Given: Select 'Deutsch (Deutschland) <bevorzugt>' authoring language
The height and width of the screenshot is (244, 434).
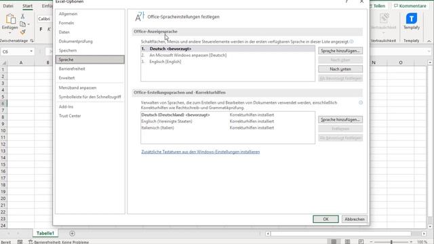Looking at the screenshot, I should 228,115.
